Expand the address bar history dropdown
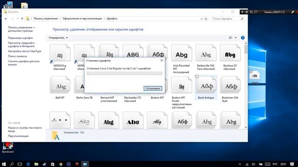Viewport: 298px width, 167px height. [x=202, y=19]
